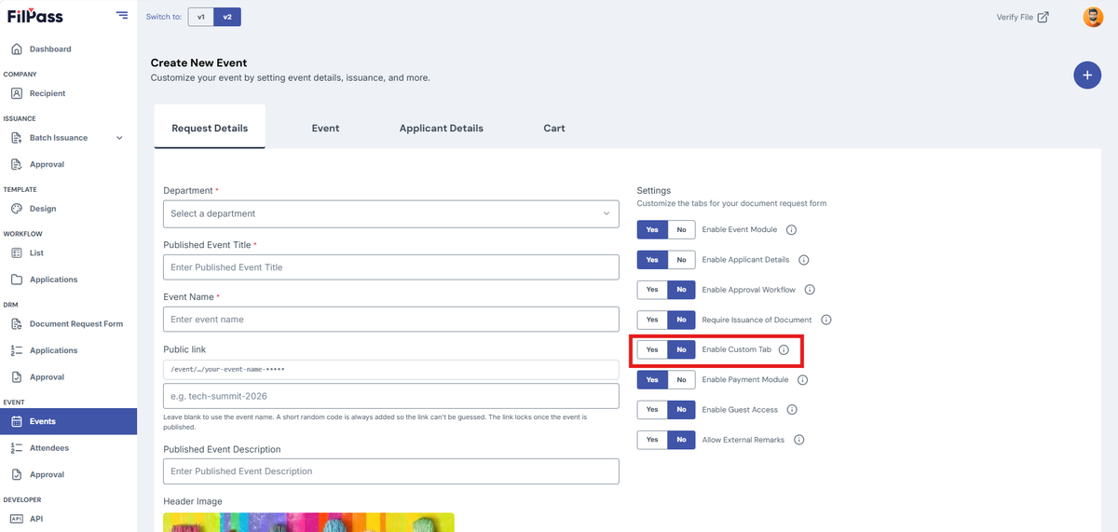Image resolution: width=1118 pixels, height=532 pixels.
Task: Click the FilPass logo
Action: point(36,16)
